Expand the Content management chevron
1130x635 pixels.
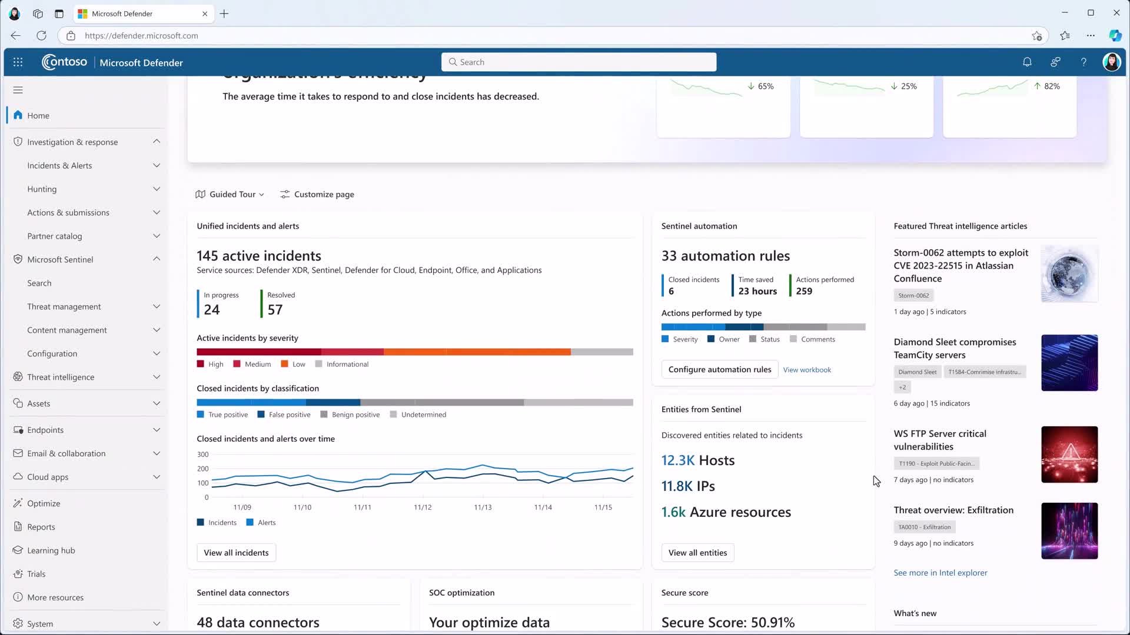[x=157, y=330]
